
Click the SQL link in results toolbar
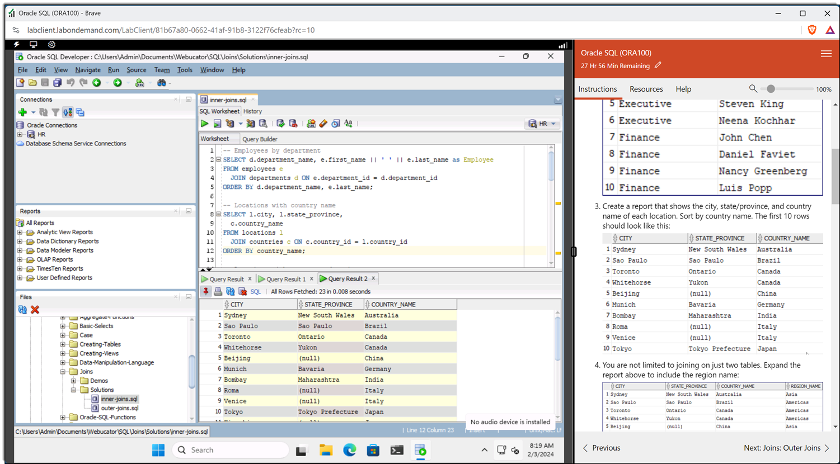click(256, 291)
